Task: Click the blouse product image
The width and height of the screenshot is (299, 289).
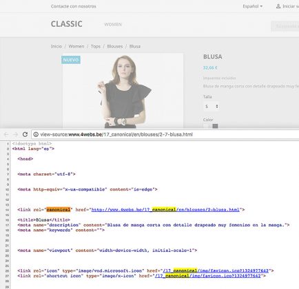Action: pos(123,91)
